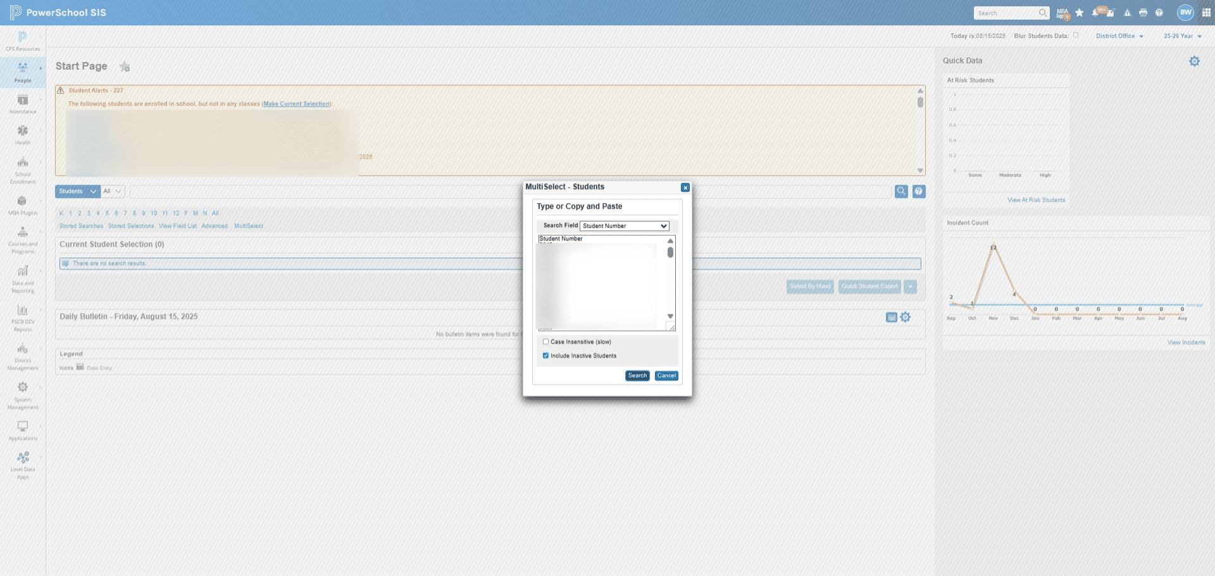Image resolution: width=1215 pixels, height=576 pixels.
Task: Click the student search magnifier button
Action: click(x=901, y=191)
